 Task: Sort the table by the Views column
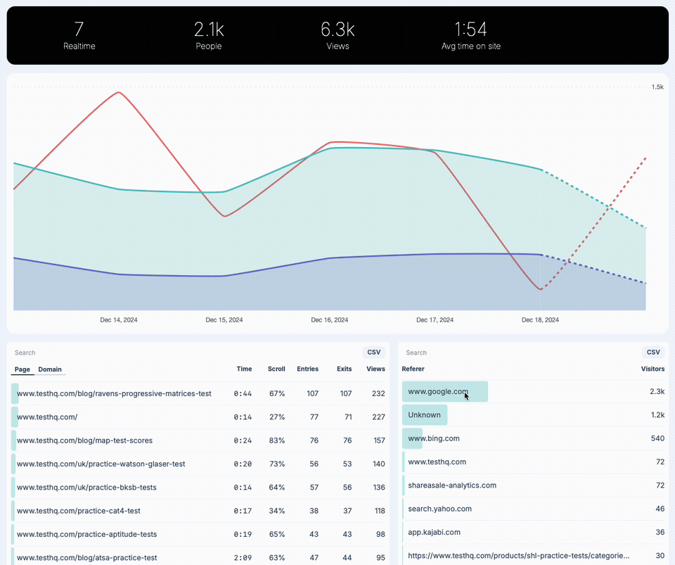(375, 369)
